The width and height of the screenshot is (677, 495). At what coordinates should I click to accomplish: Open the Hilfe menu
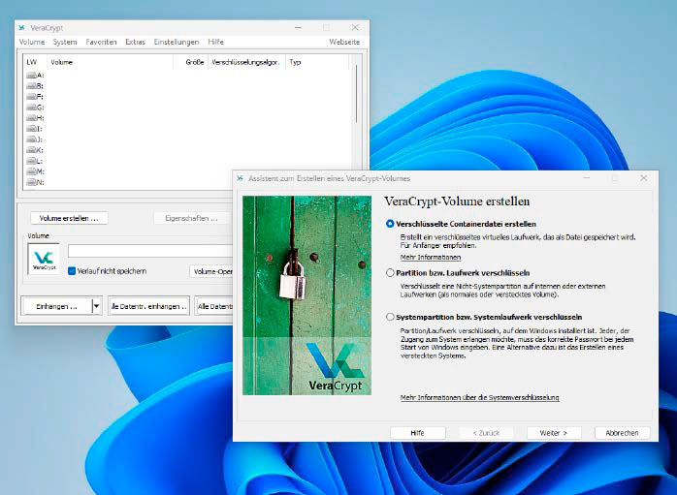click(x=216, y=42)
